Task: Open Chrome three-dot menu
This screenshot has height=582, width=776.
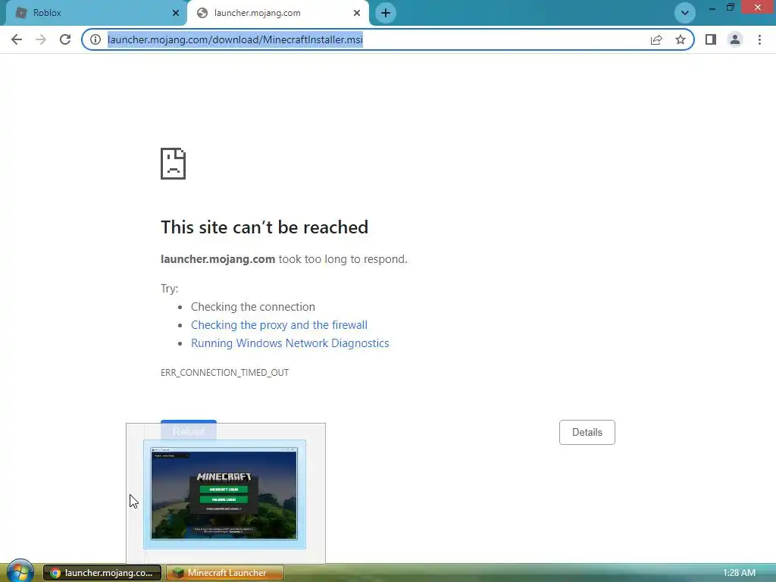Action: coord(759,39)
